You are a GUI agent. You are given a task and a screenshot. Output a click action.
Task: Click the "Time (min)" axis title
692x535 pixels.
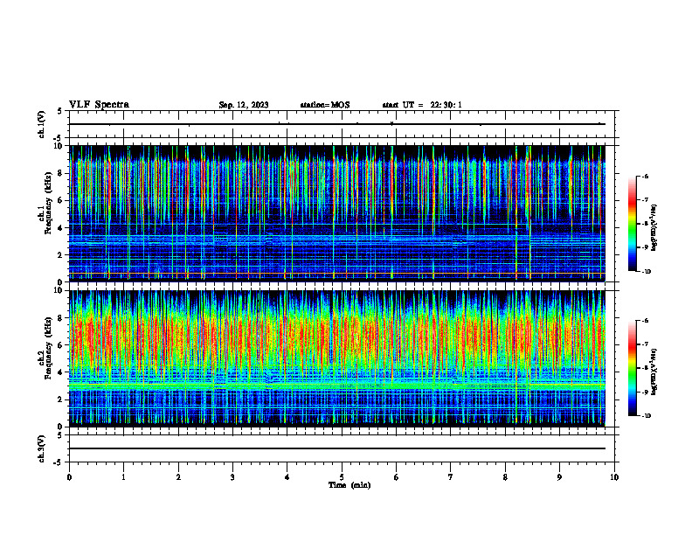[349, 485]
